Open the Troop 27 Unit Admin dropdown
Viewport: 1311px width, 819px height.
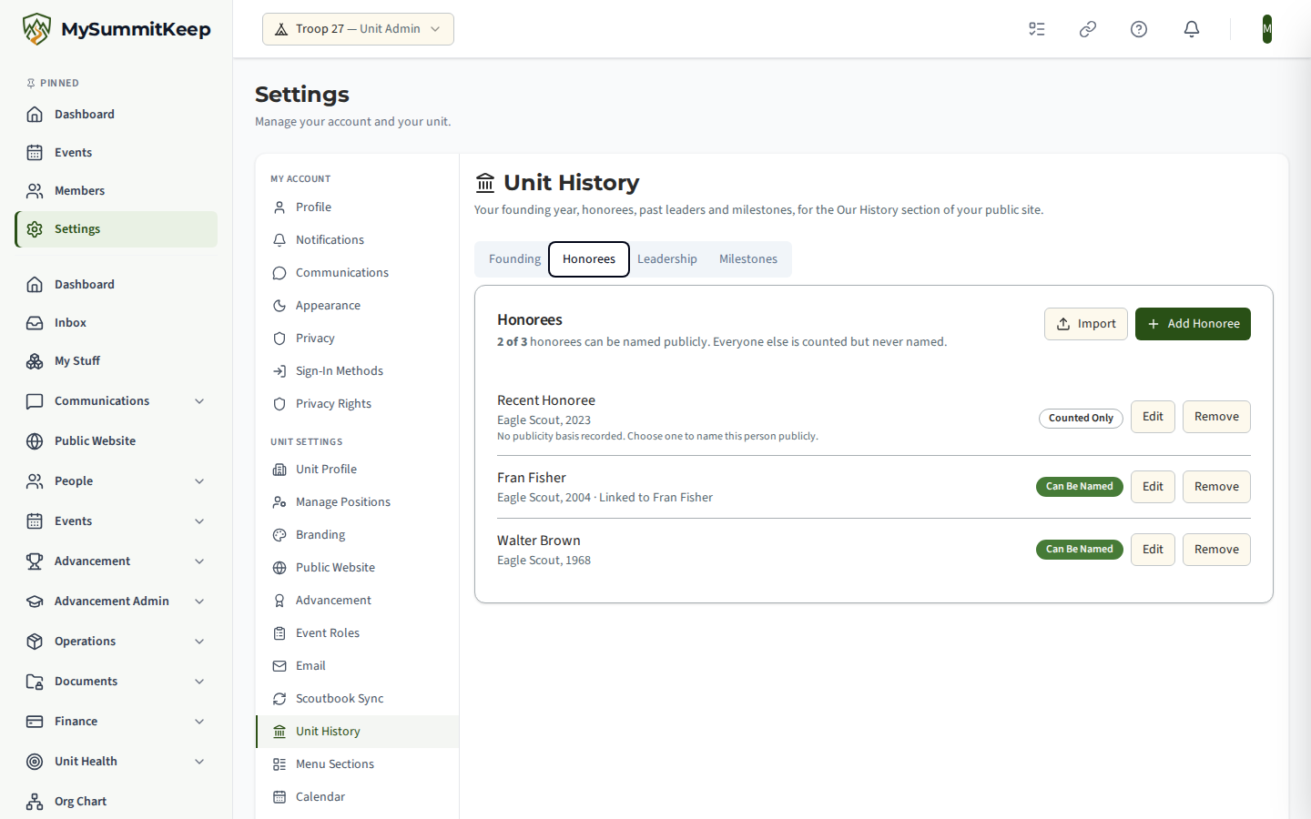[x=358, y=29]
